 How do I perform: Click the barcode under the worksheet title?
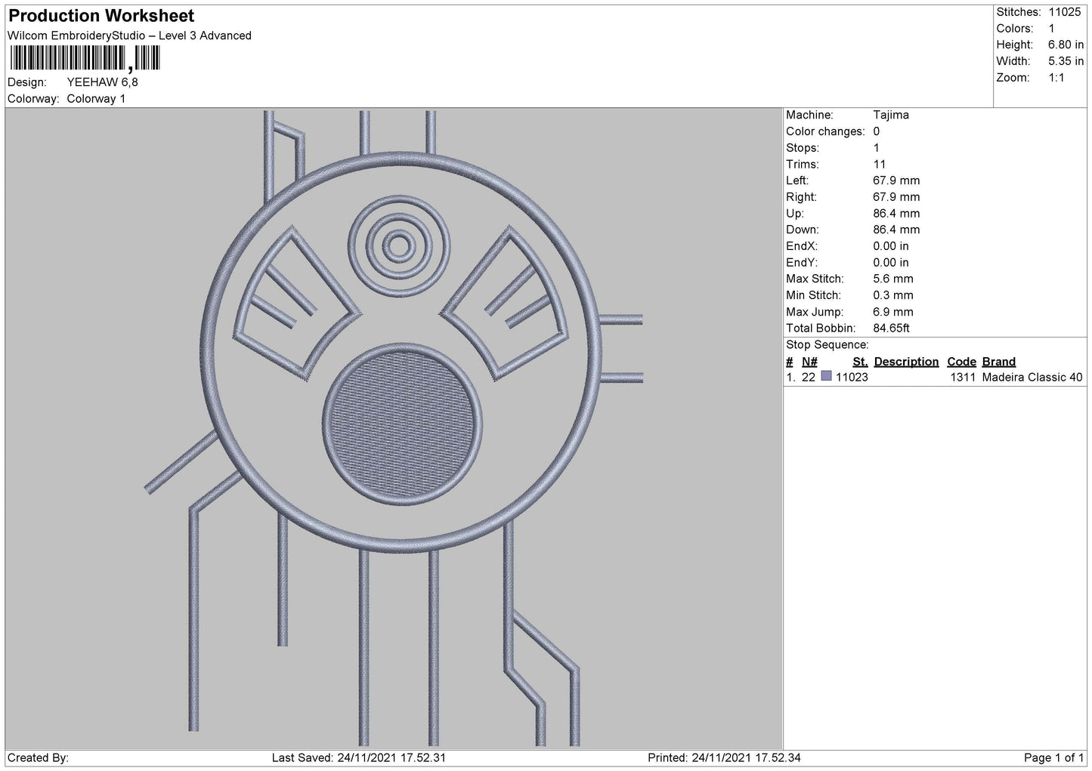click(x=85, y=59)
